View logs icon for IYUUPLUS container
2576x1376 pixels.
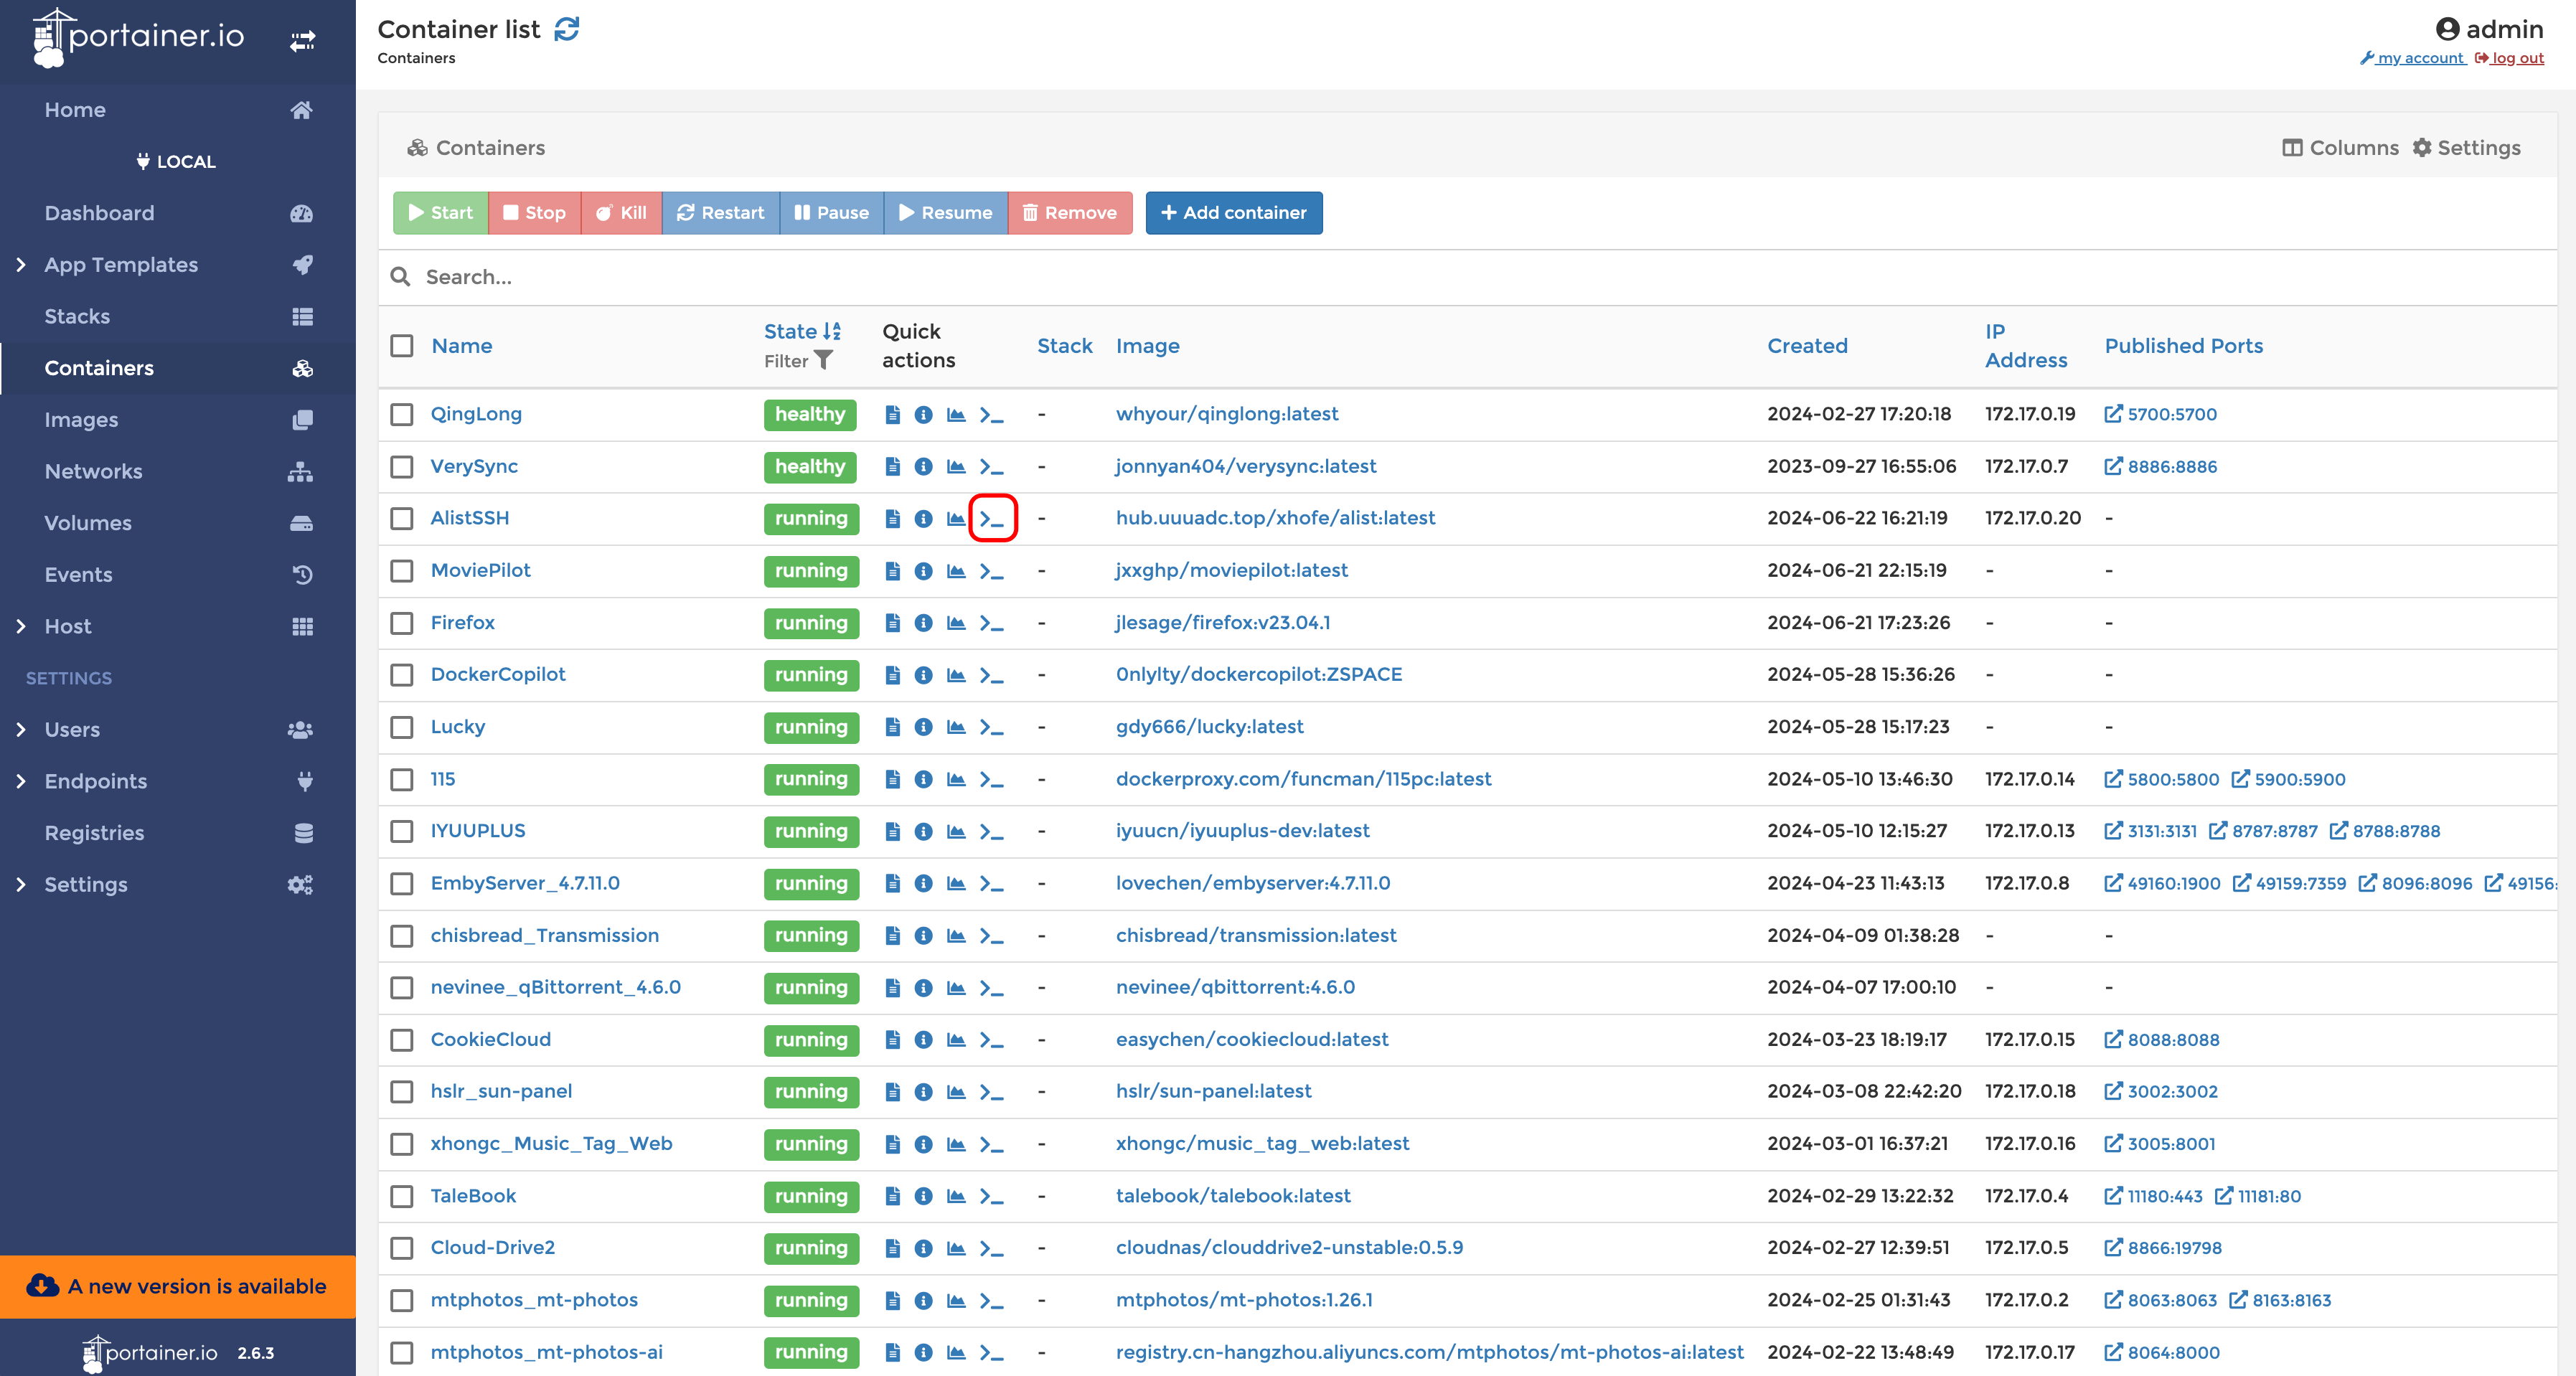pyautogui.click(x=892, y=831)
